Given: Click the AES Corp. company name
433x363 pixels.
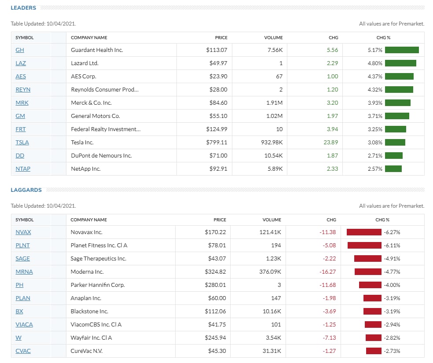Looking at the screenshot, I should 84,77.
